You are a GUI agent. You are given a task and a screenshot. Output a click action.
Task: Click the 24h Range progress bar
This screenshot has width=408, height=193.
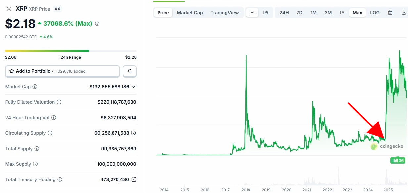coord(71,51)
